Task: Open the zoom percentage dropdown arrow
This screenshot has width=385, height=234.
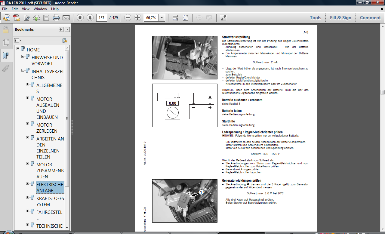Action: 162,18
